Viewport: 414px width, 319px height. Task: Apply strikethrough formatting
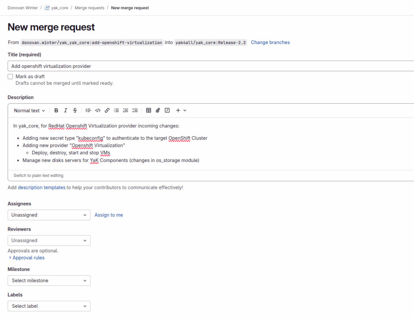75,111
